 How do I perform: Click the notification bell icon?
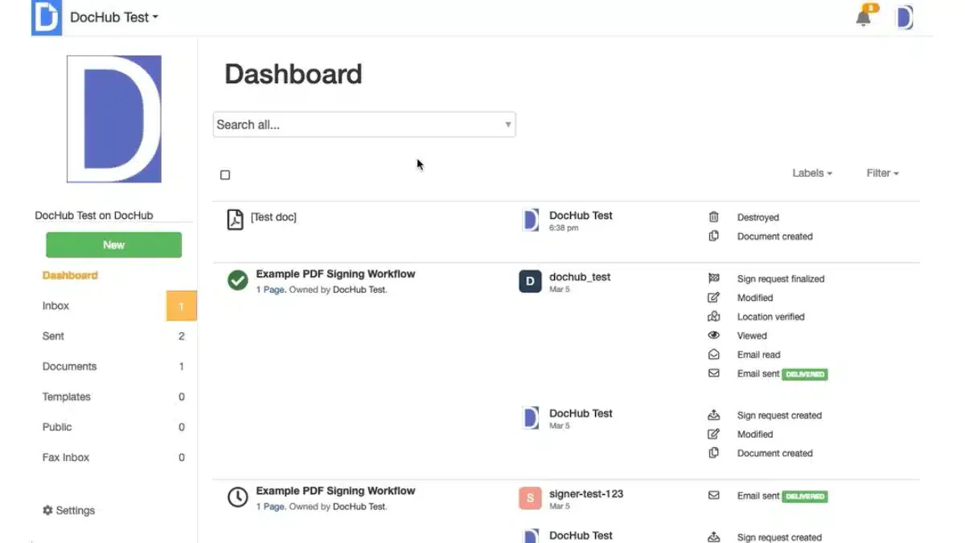point(864,16)
